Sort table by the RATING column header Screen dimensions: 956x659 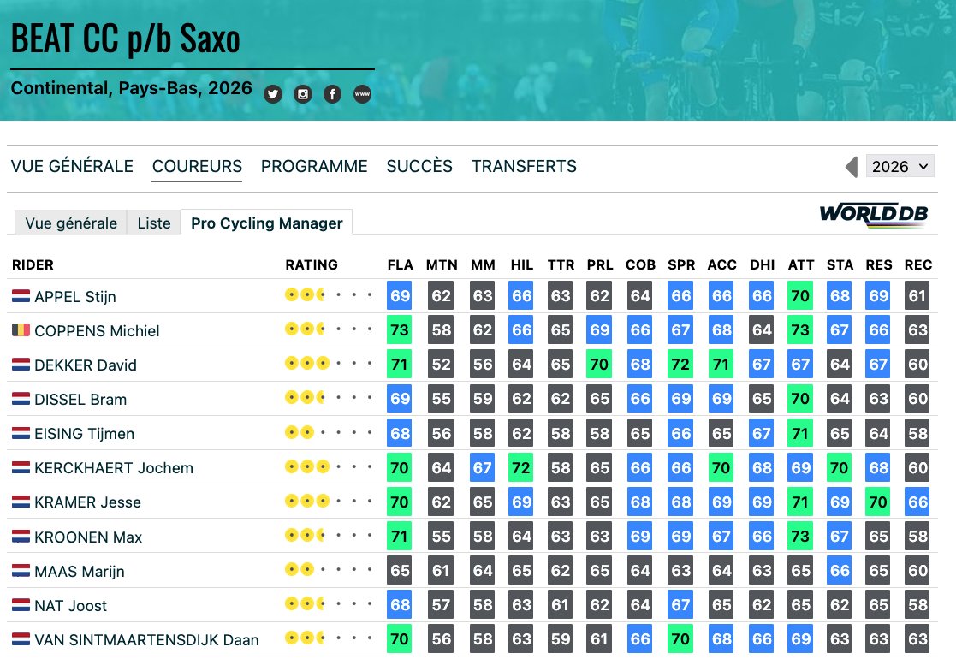pyautogui.click(x=312, y=264)
